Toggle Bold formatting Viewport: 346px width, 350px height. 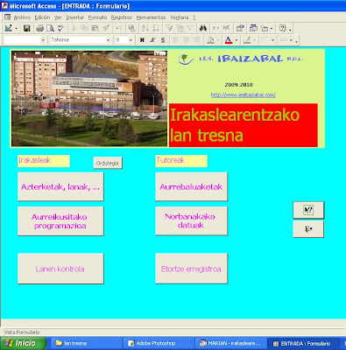point(142,40)
